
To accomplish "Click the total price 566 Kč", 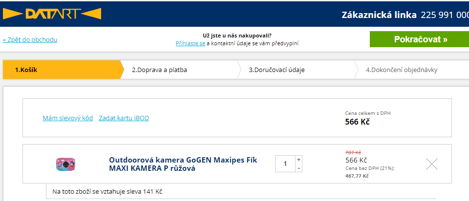I will point(357,122).
